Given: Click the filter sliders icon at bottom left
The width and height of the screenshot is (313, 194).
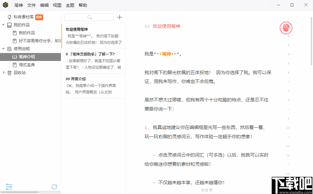Looking at the screenshot, I should 9,187.
